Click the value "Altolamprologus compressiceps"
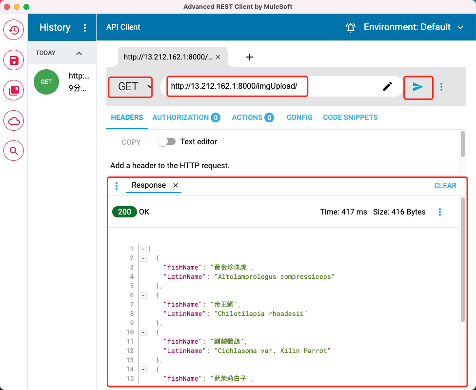This screenshot has width=476, height=390. tap(274, 277)
